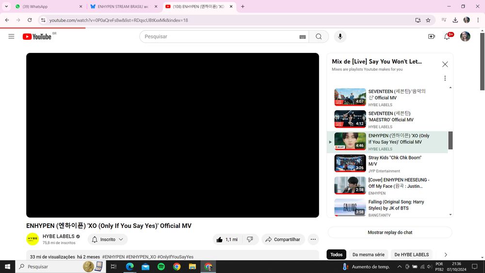This screenshot has height=273, width=485.
Task: Select the Da mesma série chip
Action: 369,255
